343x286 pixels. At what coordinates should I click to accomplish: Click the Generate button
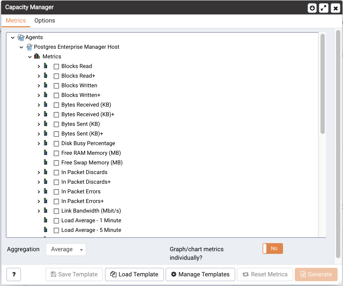pyautogui.click(x=316, y=274)
